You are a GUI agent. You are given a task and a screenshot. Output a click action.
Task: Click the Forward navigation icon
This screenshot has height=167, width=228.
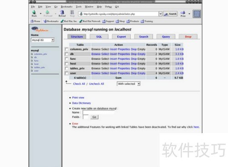(47, 12)
